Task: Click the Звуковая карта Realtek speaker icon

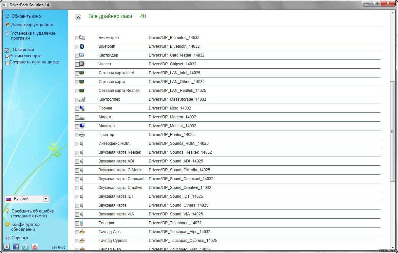Action: tap(82, 152)
